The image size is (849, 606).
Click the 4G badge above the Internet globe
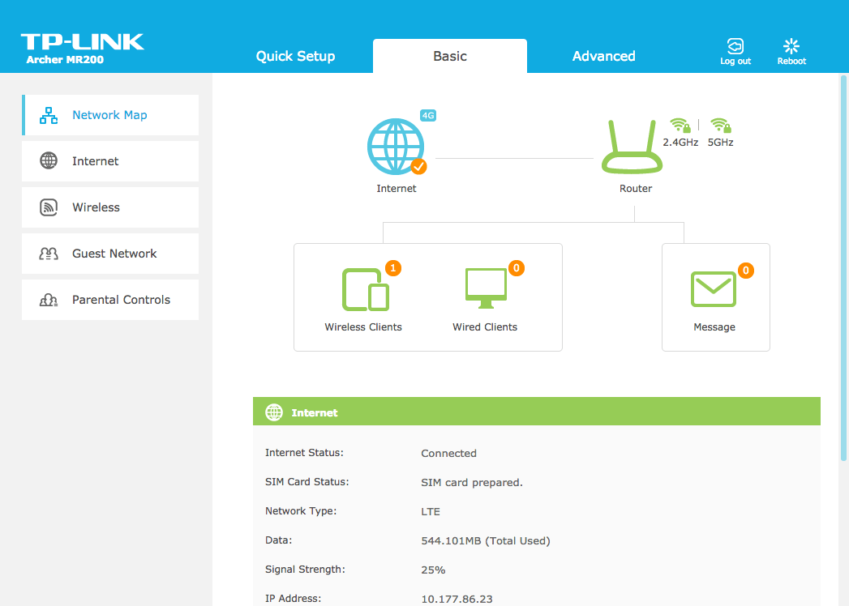[428, 115]
